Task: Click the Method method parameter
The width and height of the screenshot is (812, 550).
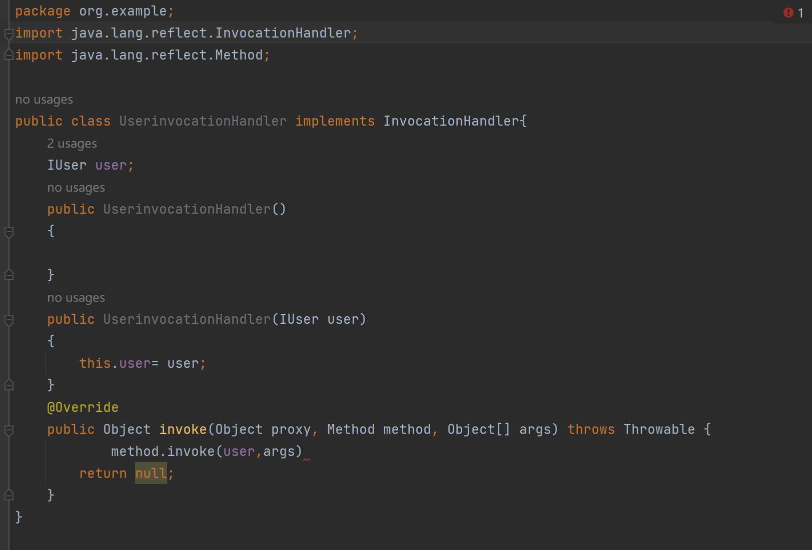Action: [379, 429]
